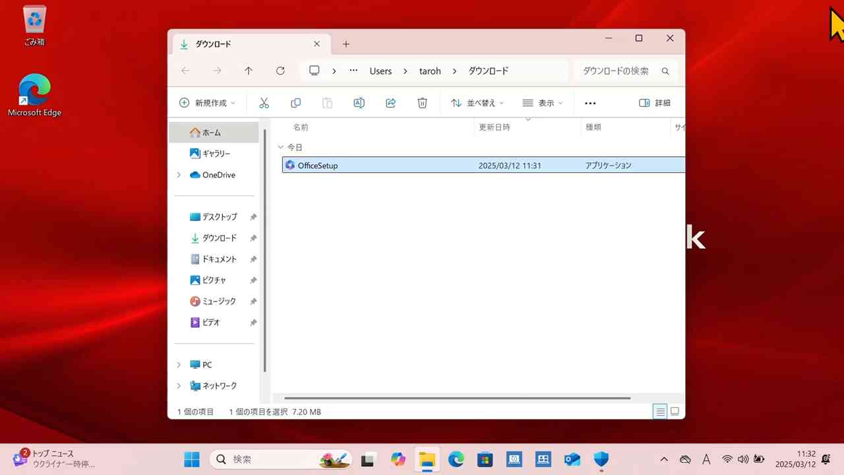Open the 並べ替え sort dropdown
The height and width of the screenshot is (475, 844).
476,103
